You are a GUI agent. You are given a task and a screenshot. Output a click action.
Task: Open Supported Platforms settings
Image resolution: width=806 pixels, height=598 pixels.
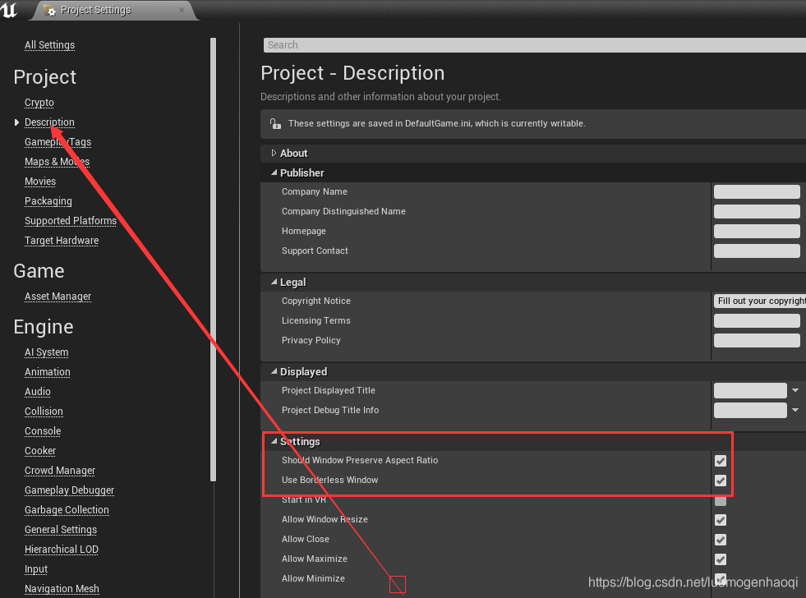click(71, 221)
